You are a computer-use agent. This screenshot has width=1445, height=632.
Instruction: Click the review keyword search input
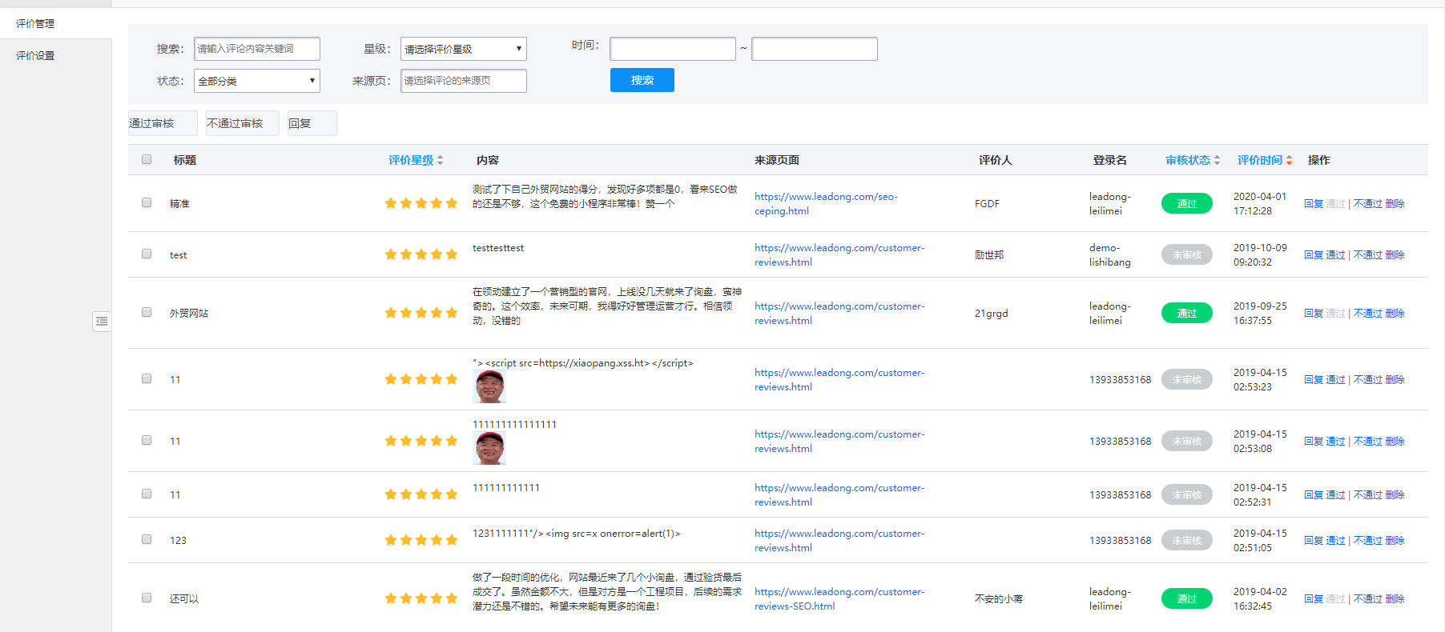pos(256,49)
